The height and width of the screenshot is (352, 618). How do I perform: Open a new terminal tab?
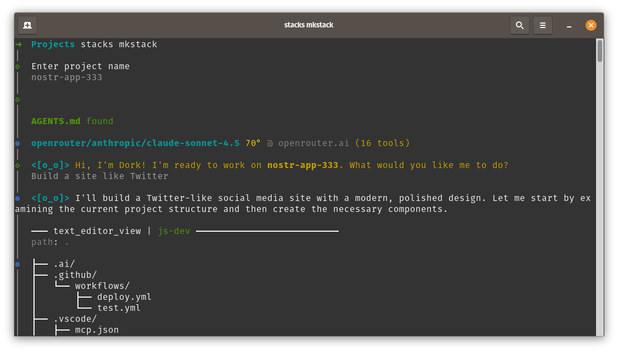pyautogui.click(x=27, y=25)
